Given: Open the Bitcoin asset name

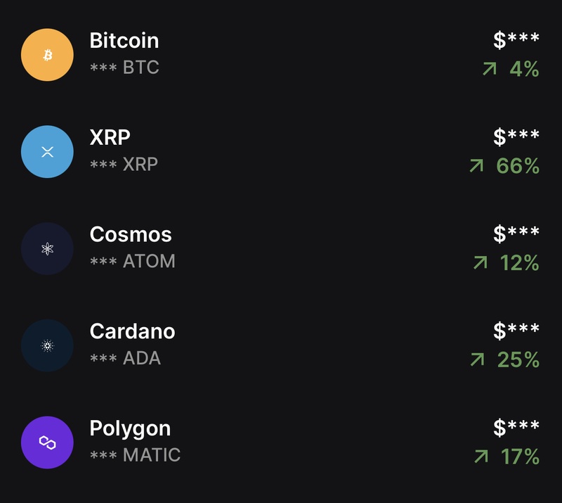Looking at the screenshot, I should pos(124,41).
